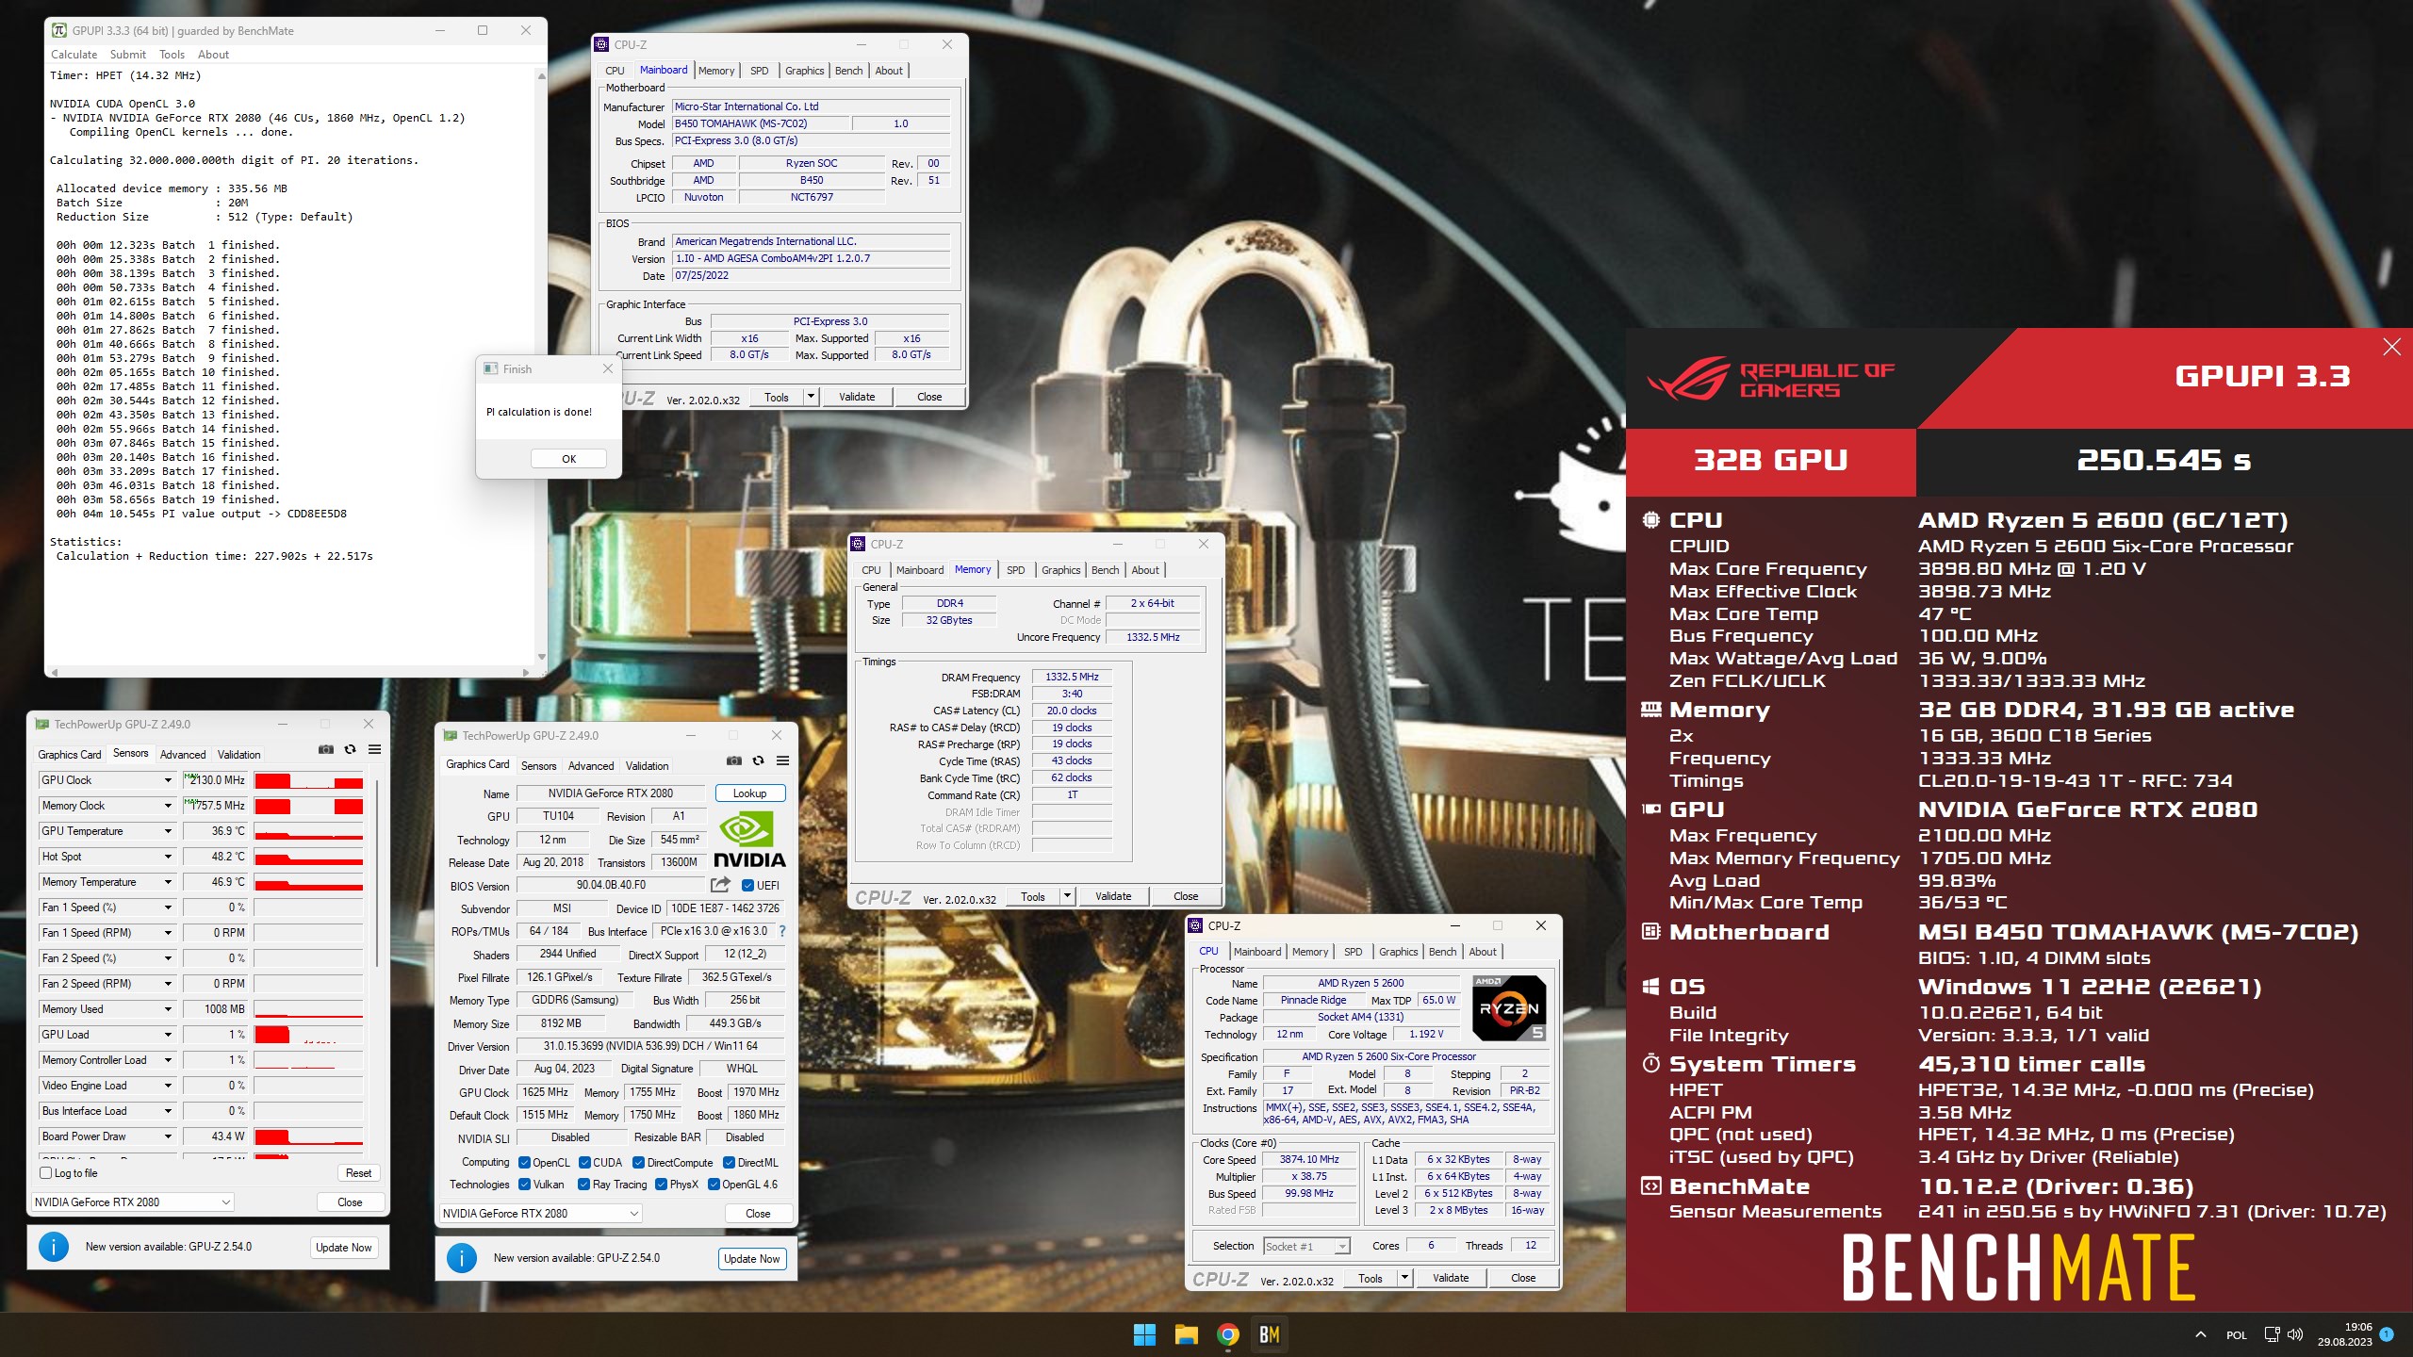
Task: Open File Explorer from the taskbar
Action: (x=1186, y=1334)
